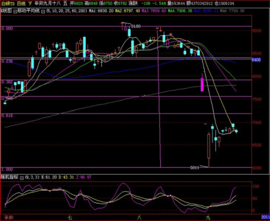
Task: Toggle box icon before (5,10,20,25,60,200) parameters
Action: point(43,11)
